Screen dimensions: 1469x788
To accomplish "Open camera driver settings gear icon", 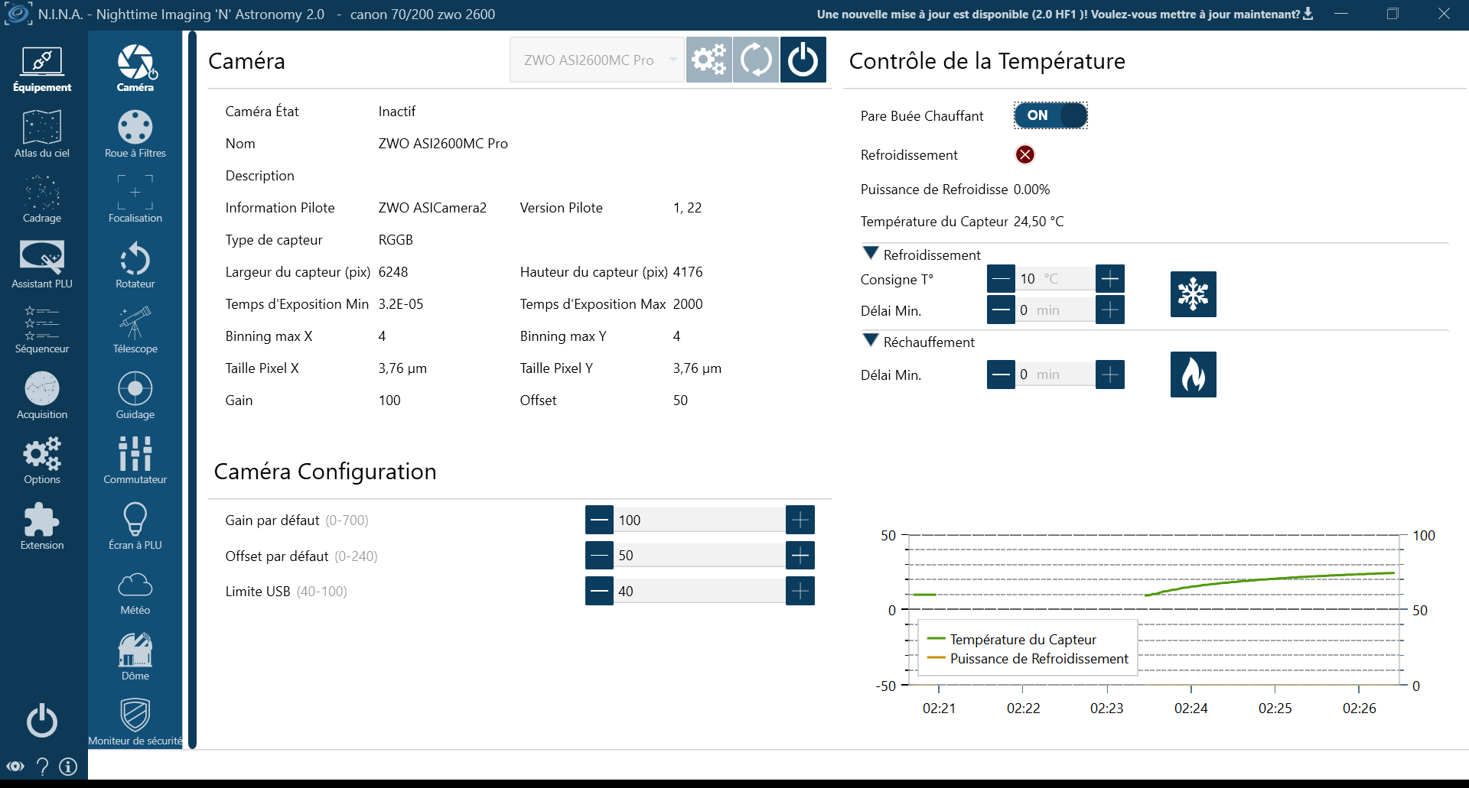I will tap(708, 60).
